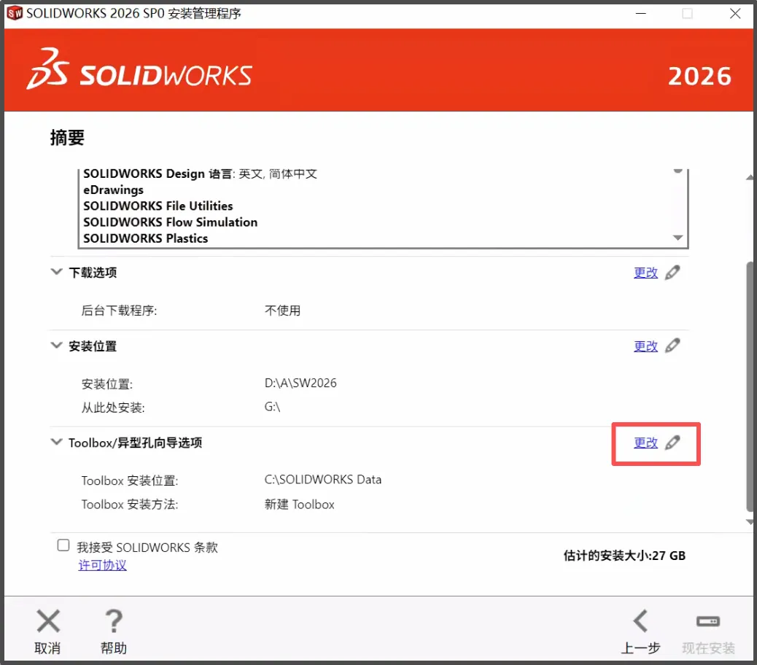
Task: Click the SOLIDWORKS title bar app icon
Action: (x=15, y=13)
